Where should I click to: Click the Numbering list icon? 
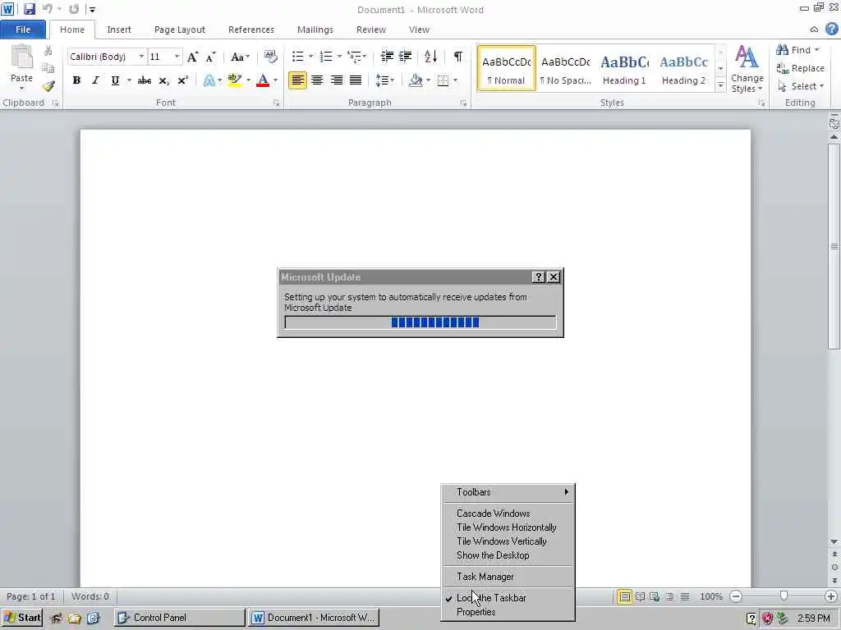point(326,57)
